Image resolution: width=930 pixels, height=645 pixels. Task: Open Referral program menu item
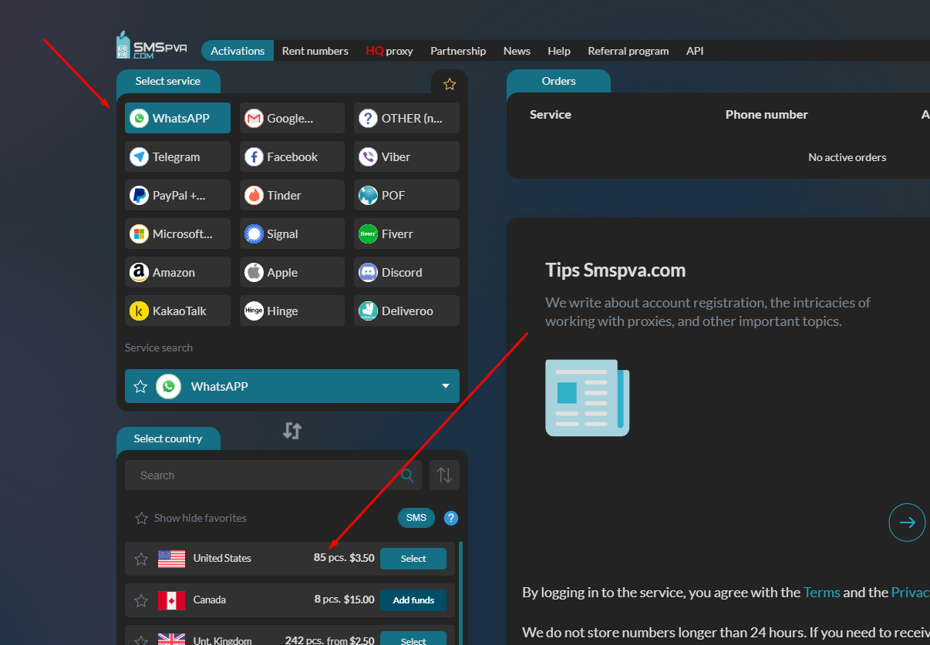tap(628, 51)
